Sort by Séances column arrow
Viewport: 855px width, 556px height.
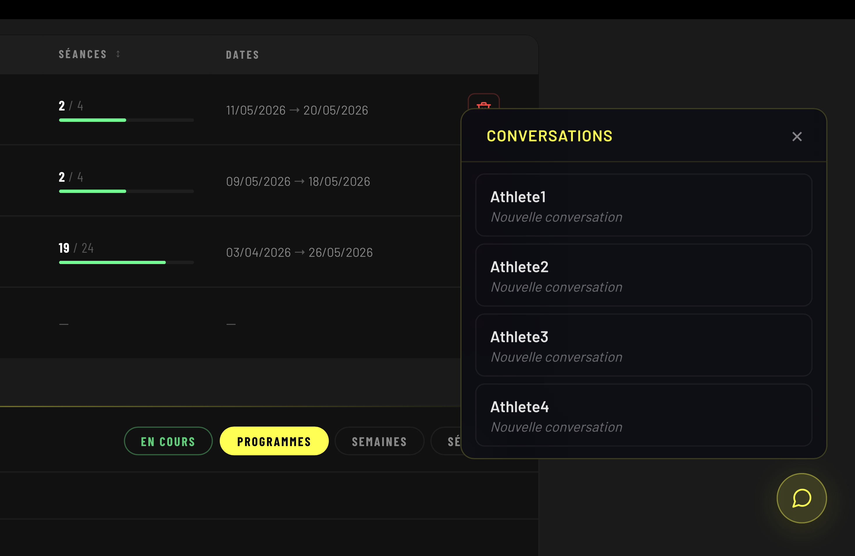(x=118, y=54)
